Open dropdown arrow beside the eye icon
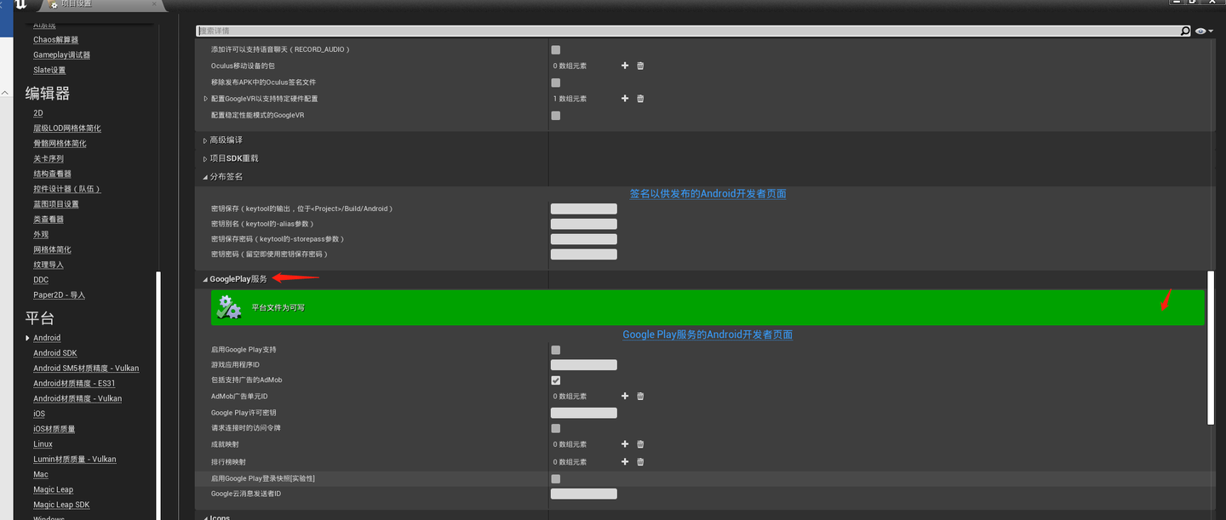 pyautogui.click(x=1211, y=31)
